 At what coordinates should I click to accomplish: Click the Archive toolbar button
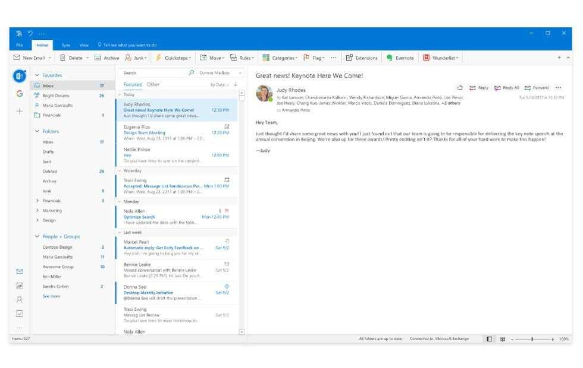tap(107, 58)
